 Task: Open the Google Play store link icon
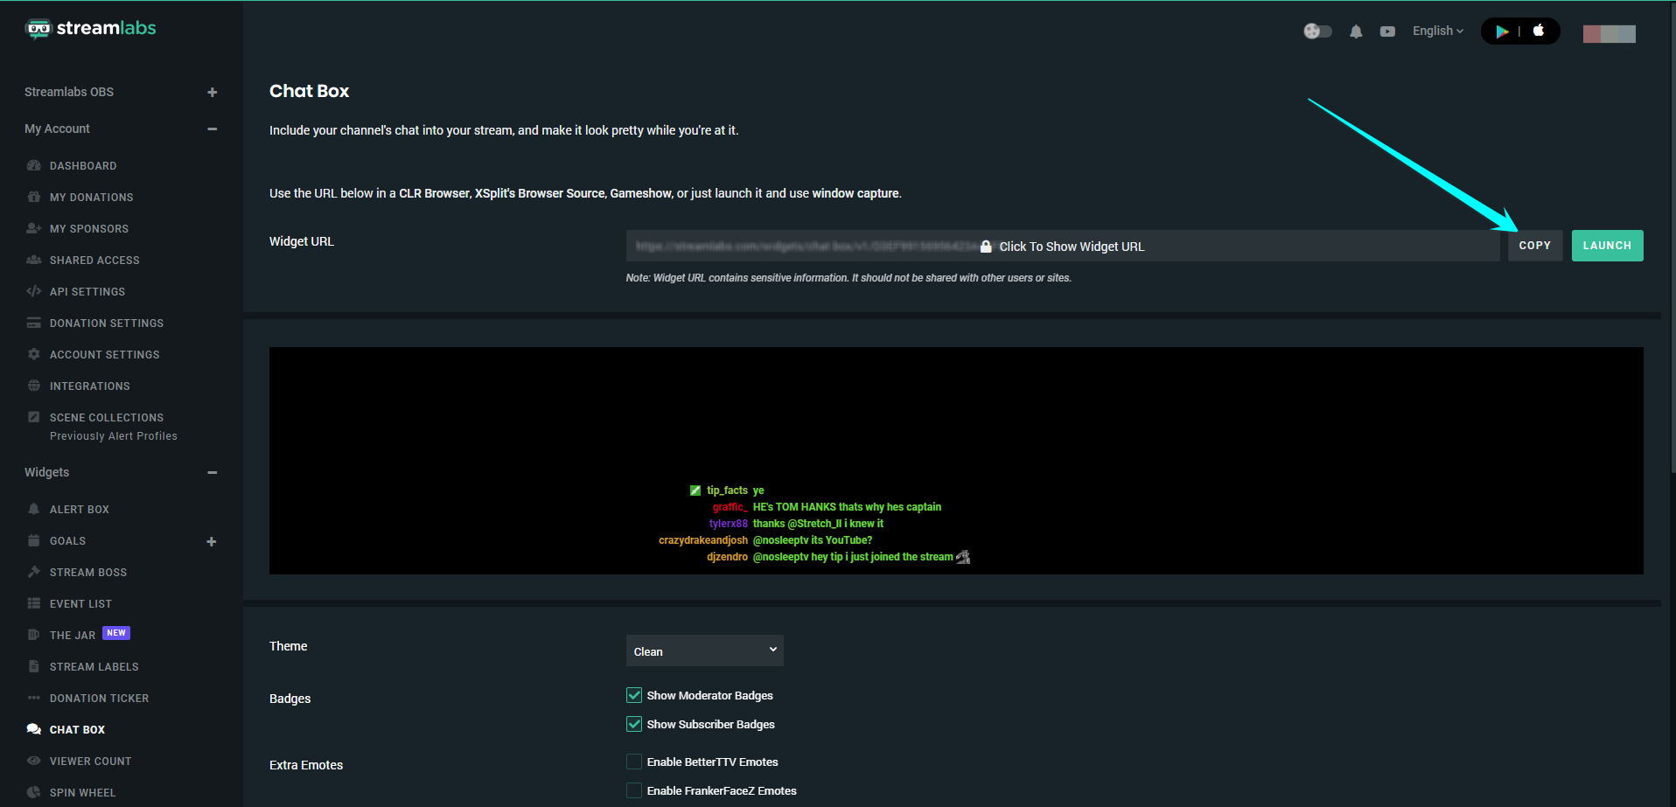click(1502, 31)
